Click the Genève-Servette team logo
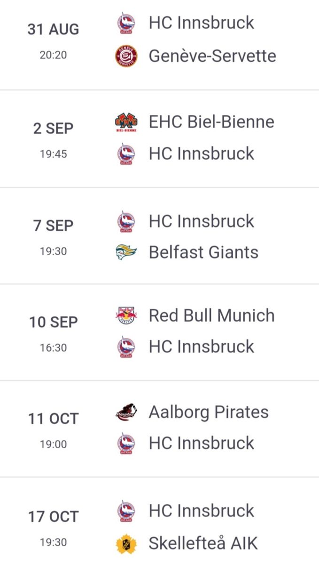Image resolution: width=319 pixels, height=565 pixels. coord(126,56)
